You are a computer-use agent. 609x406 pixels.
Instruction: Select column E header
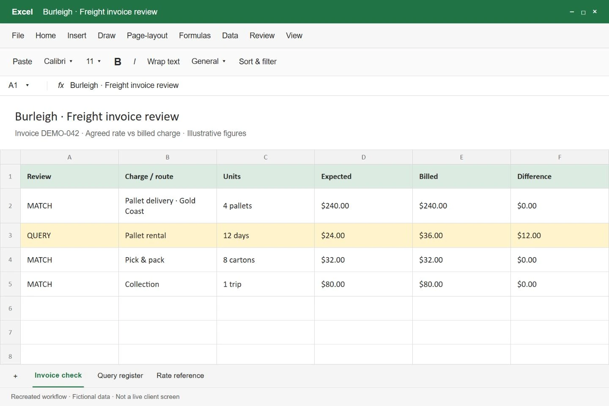coord(461,157)
